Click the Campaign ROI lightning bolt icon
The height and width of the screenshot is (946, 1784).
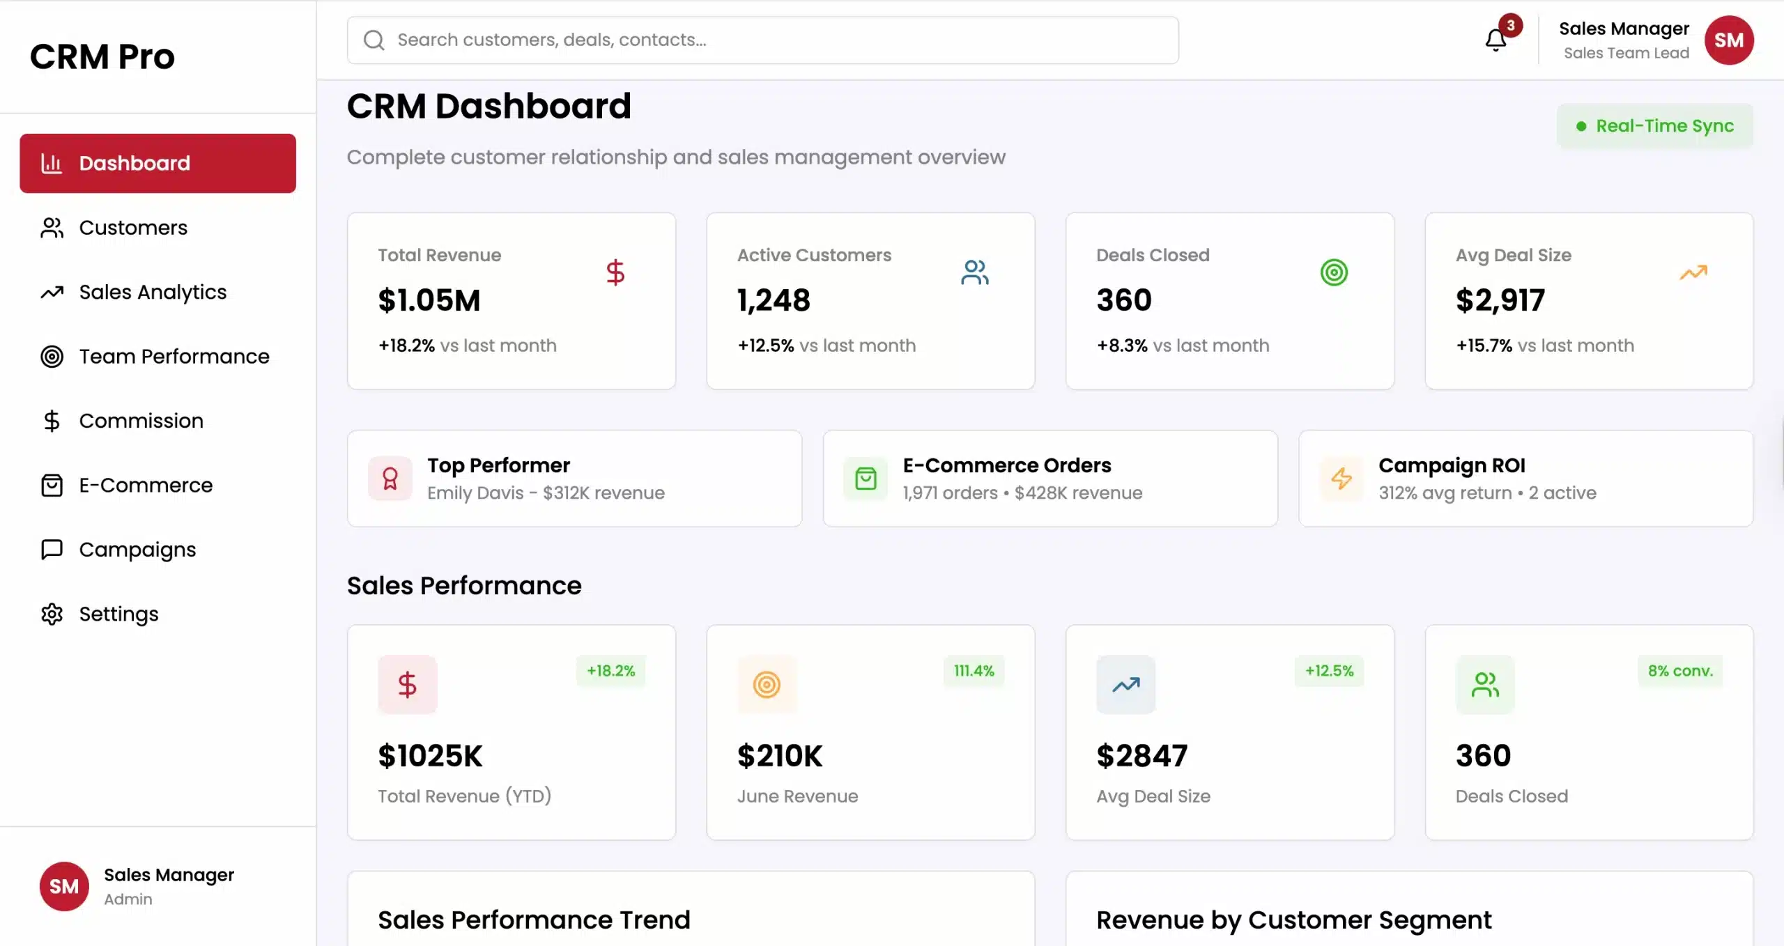[1341, 479]
